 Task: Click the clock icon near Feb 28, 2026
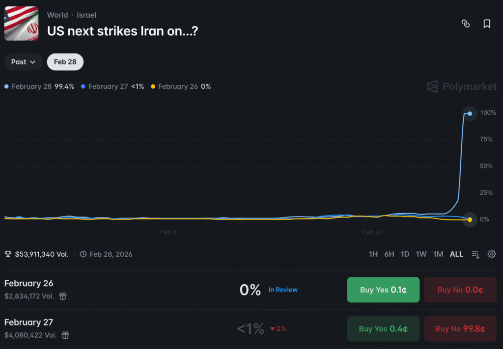click(x=83, y=254)
